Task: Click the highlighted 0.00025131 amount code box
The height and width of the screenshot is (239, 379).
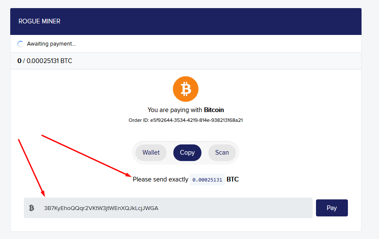Action: 207,180
